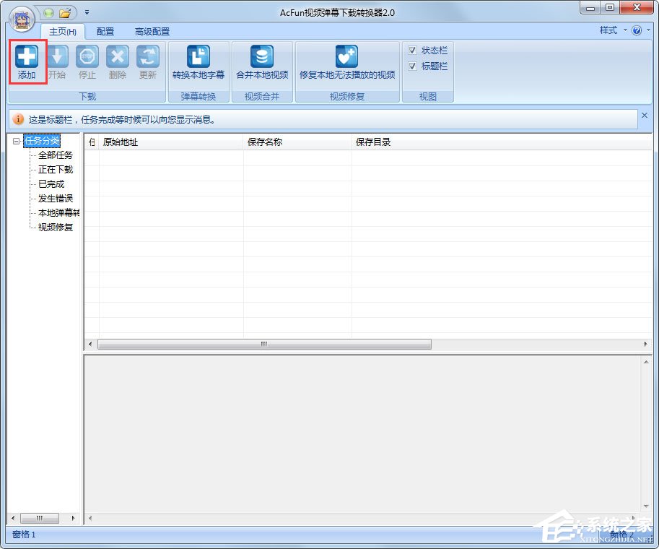
Task: Click the 添加 (add) download icon
Action: pyautogui.click(x=27, y=62)
